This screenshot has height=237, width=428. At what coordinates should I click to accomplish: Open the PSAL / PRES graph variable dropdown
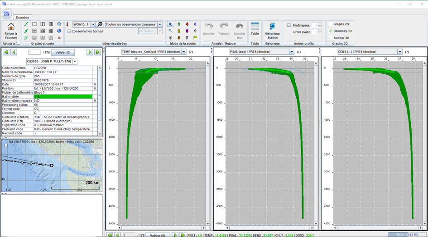[292, 52]
